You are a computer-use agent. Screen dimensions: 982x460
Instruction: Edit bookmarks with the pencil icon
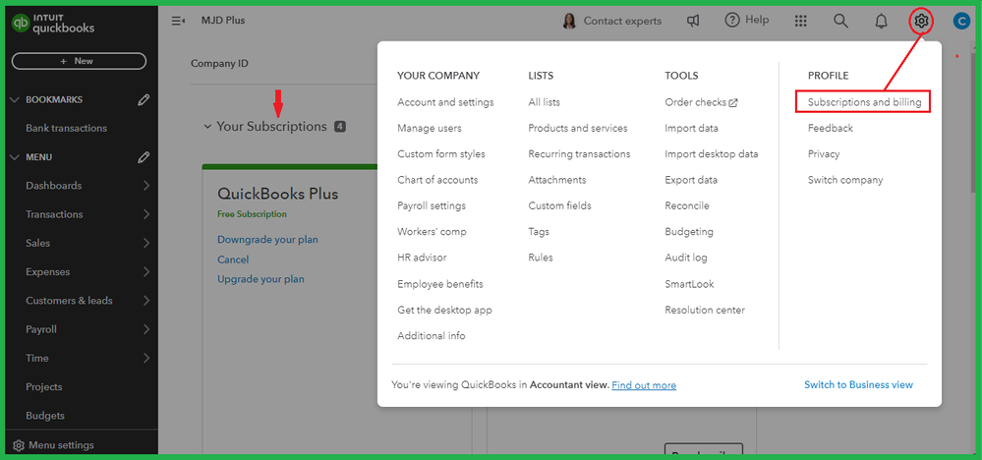click(144, 99)
